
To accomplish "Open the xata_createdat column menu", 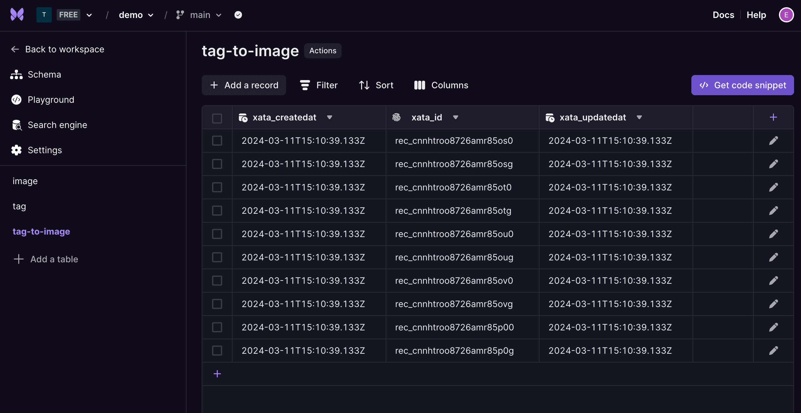I will 330,117.
